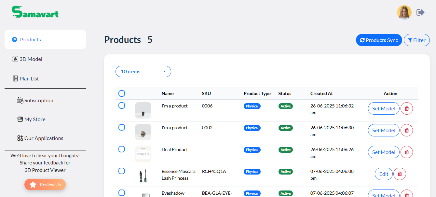Click Edit for Essence Mascara Lash Princess

[384, 174]
